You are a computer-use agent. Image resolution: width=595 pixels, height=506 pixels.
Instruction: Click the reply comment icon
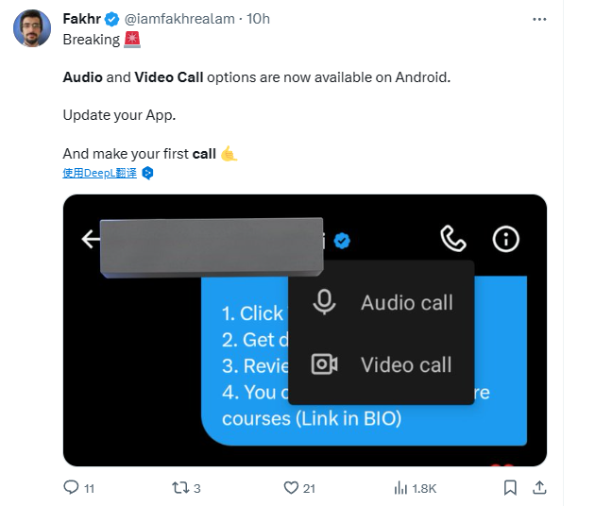point(70,488)
